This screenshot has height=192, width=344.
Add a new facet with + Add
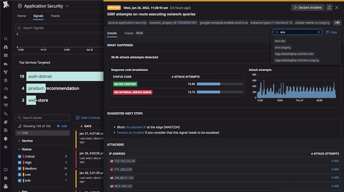tap(62, 126)
